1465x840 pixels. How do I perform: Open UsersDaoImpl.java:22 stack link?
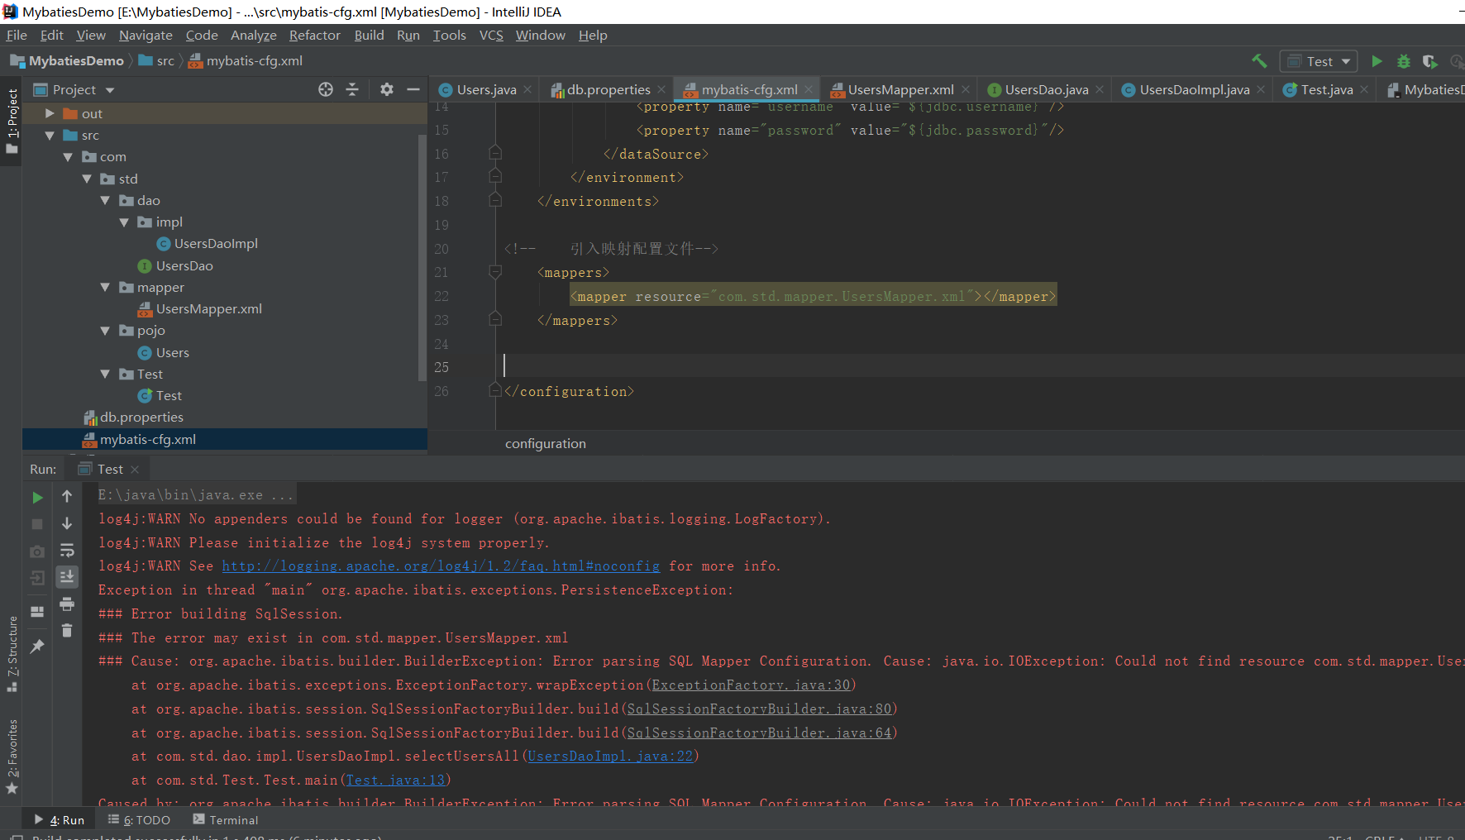click(x=610, y=756)
